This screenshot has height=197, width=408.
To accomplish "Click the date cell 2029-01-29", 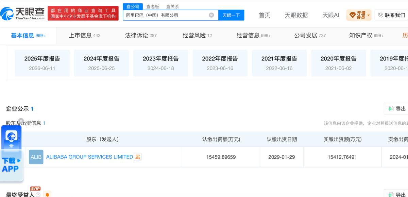I will click(282, 157).
